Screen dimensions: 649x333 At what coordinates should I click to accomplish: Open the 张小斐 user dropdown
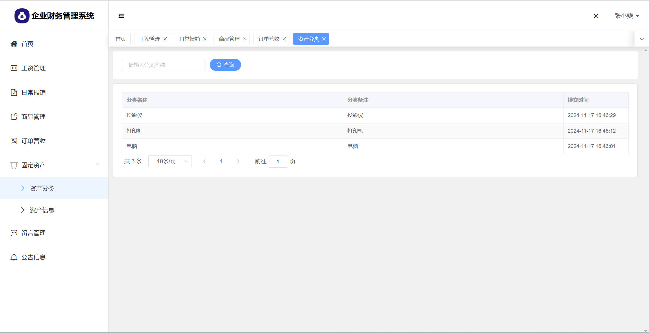click(626, 16)
